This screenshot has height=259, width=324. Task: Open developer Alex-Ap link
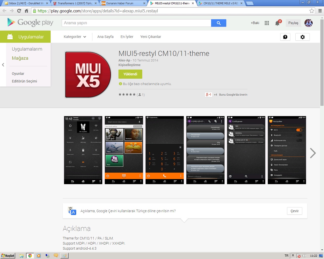pos(124,60)
